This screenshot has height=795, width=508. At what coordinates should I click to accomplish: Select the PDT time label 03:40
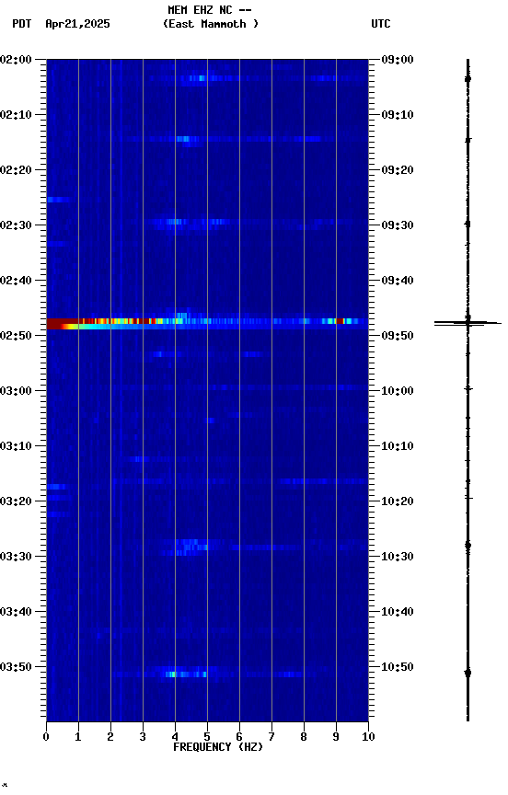[16, 612]
